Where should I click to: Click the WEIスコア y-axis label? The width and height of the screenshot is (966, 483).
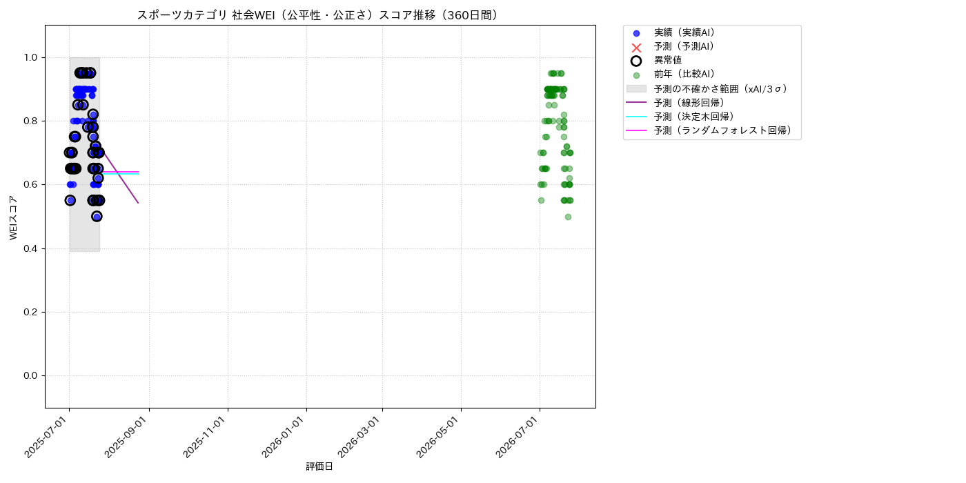click(14, 217)
